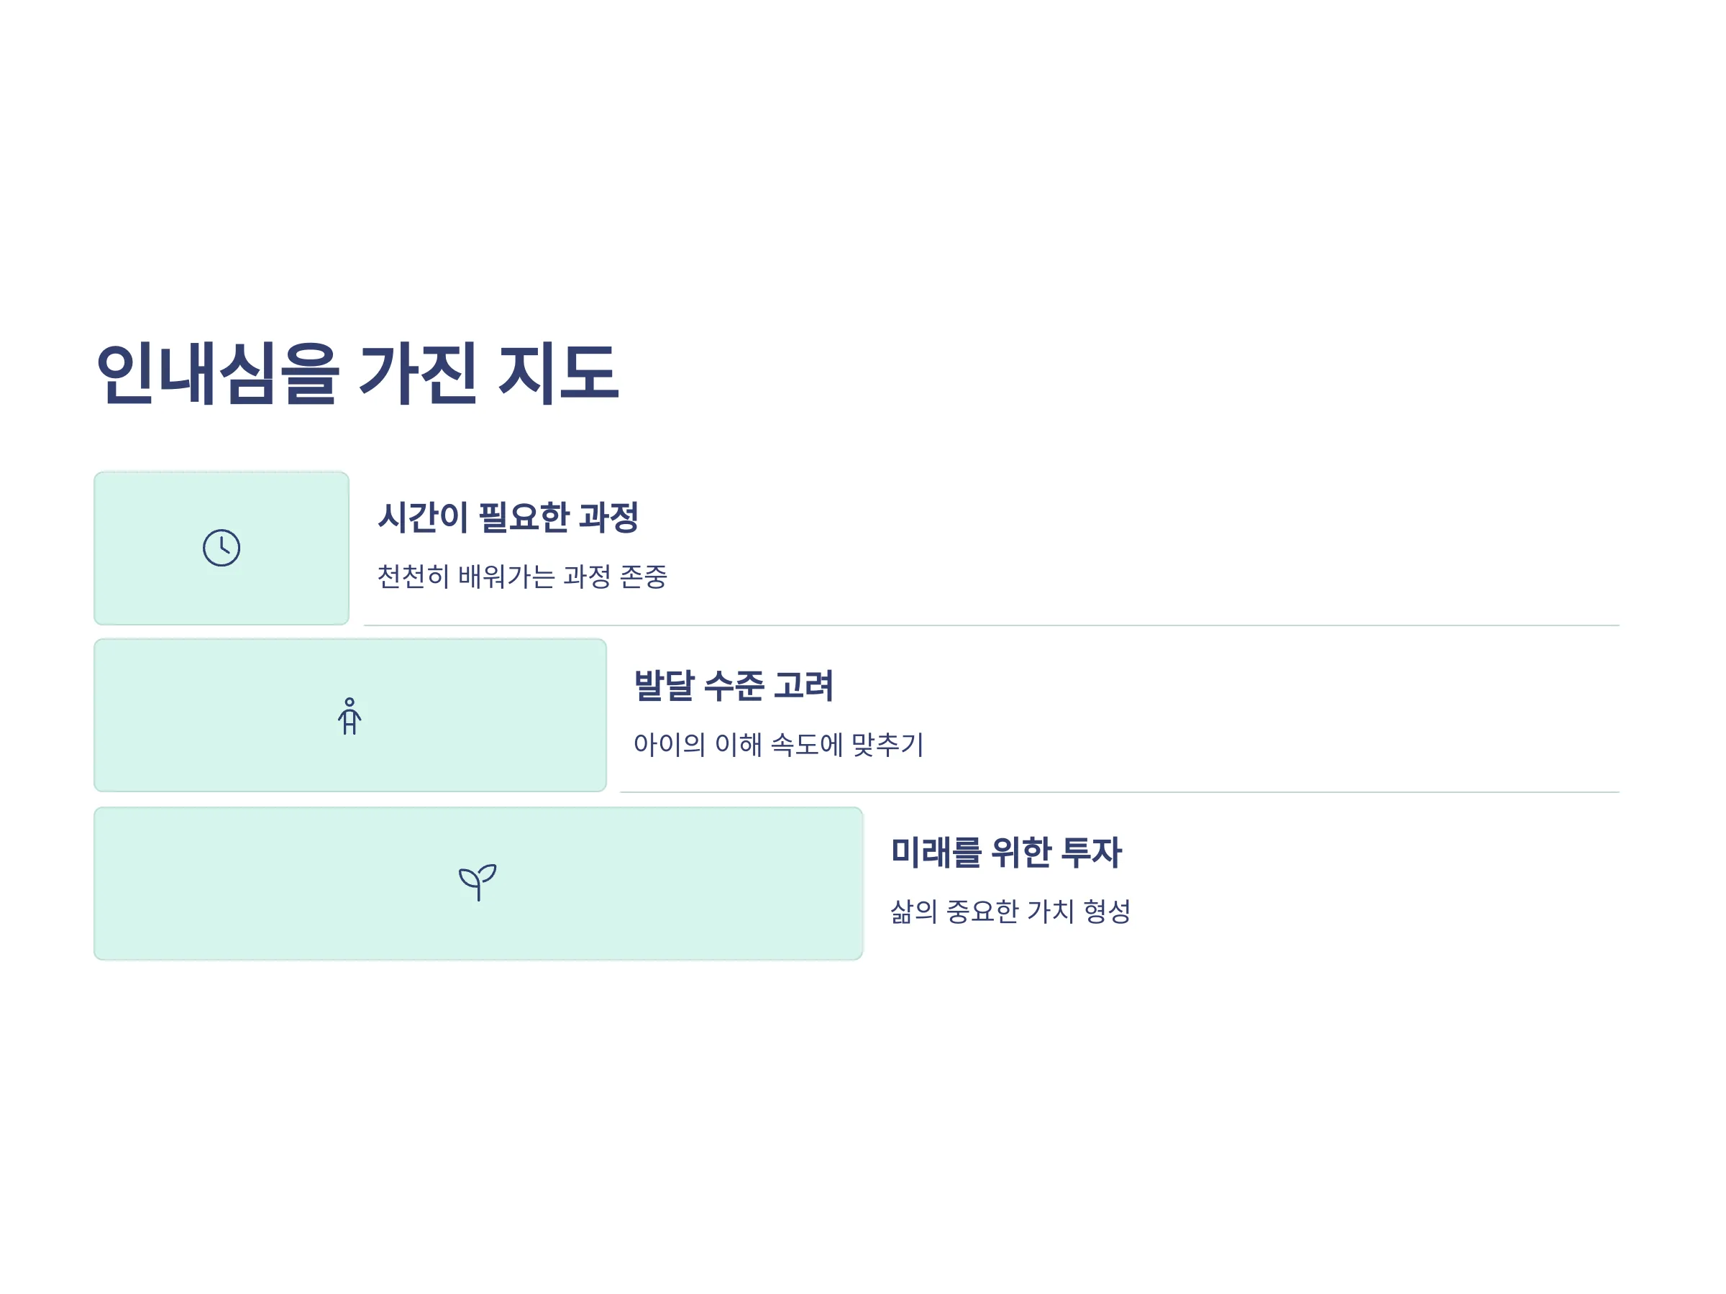Click the word 형성 in the bottom description
Image resolution: width=1726 pixels, height=1294 pixels.
pyautogui.click(x=1107, y=911)
